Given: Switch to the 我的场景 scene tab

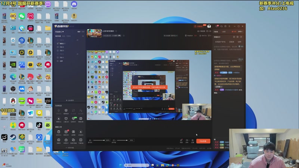Looking at the screenshot, I should click(x=58, y=36).
